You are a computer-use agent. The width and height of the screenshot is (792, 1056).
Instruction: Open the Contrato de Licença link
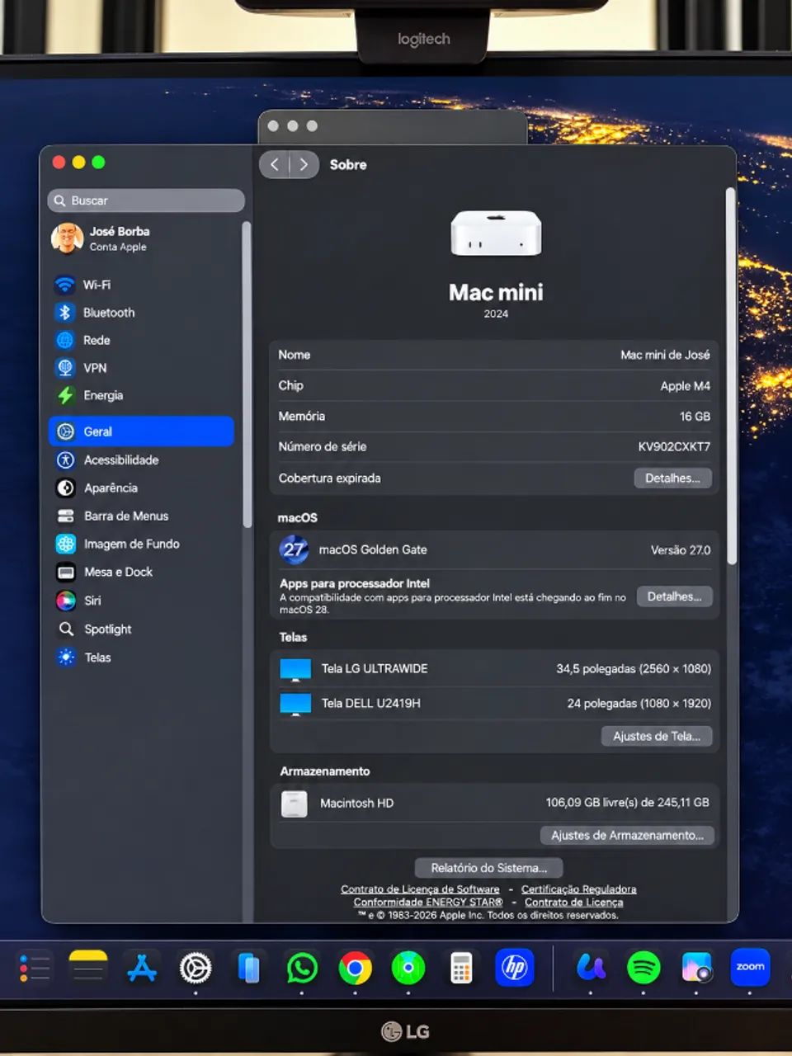573,903
